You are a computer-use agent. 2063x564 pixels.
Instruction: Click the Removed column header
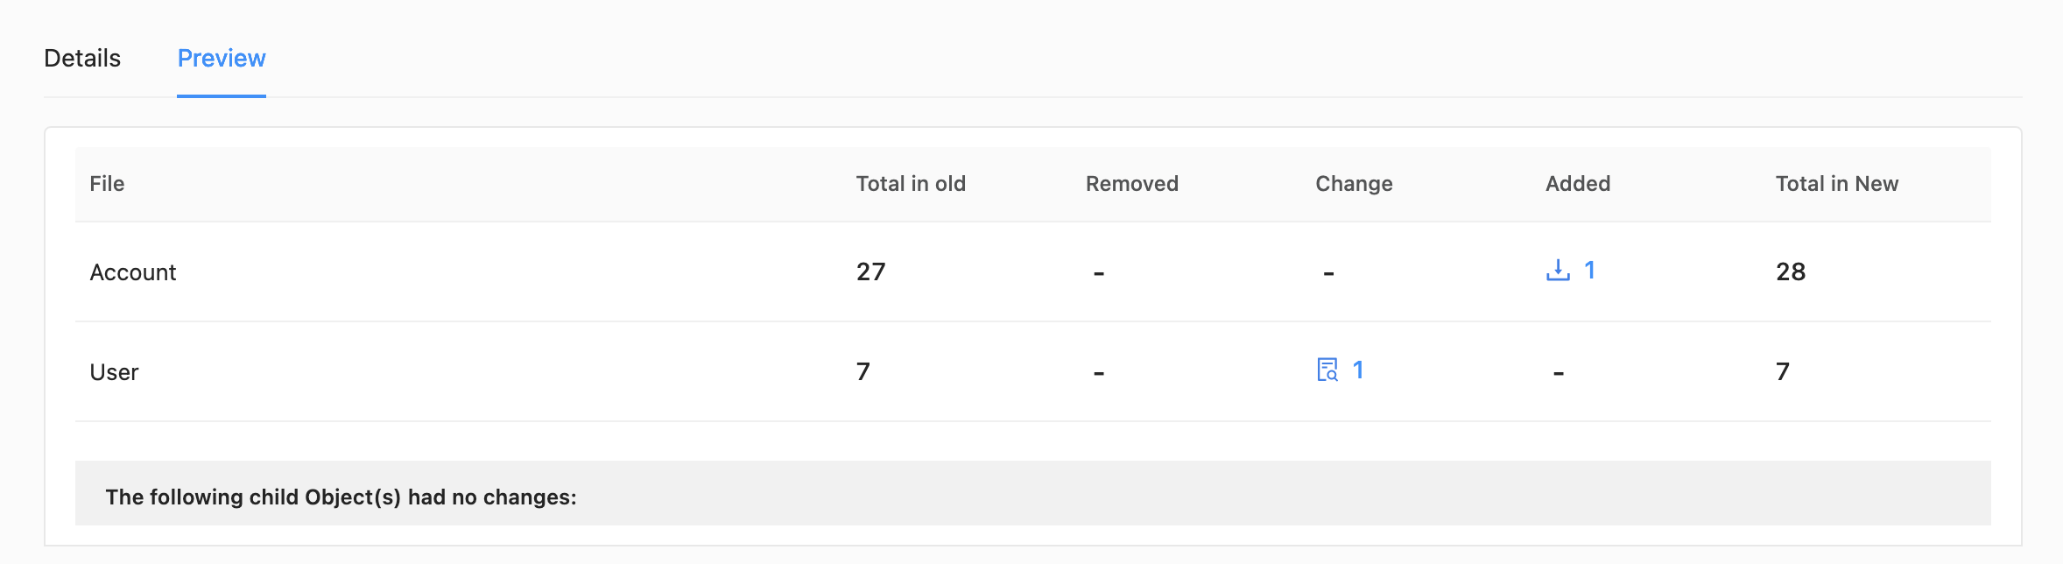click(1131, 184)
